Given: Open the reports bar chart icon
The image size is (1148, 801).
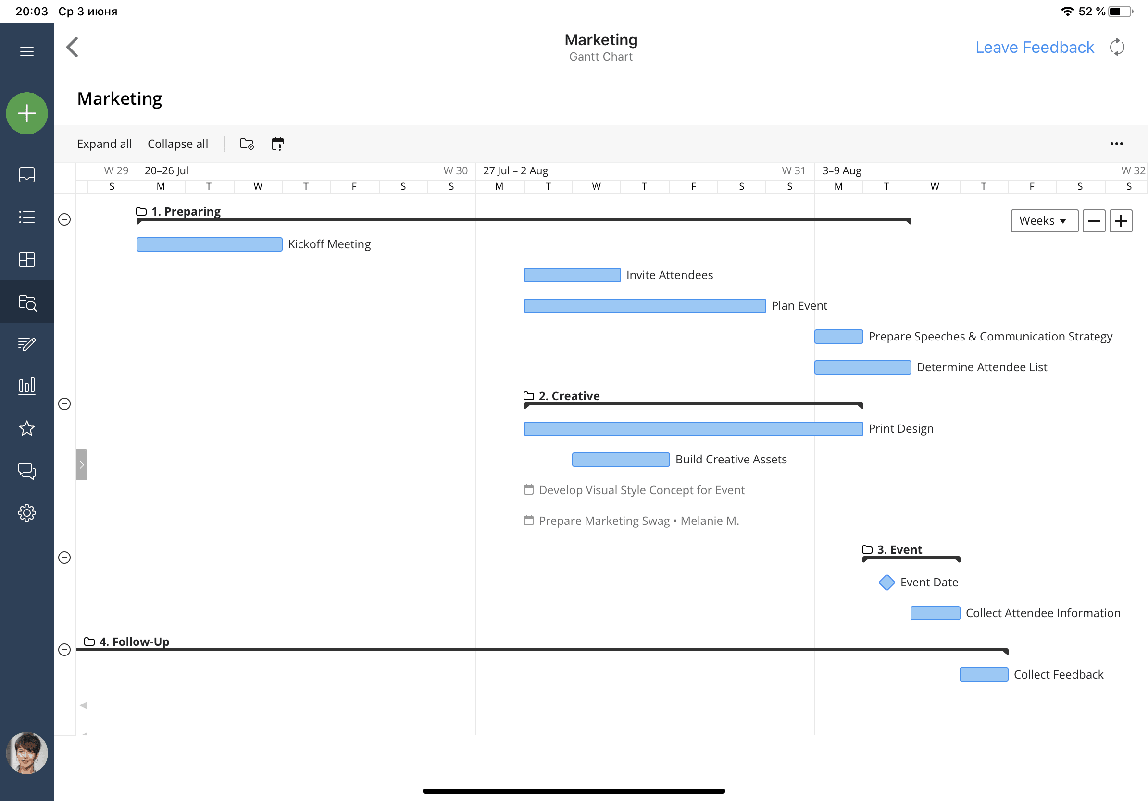Looking at the screenshot, I should 26,386.
